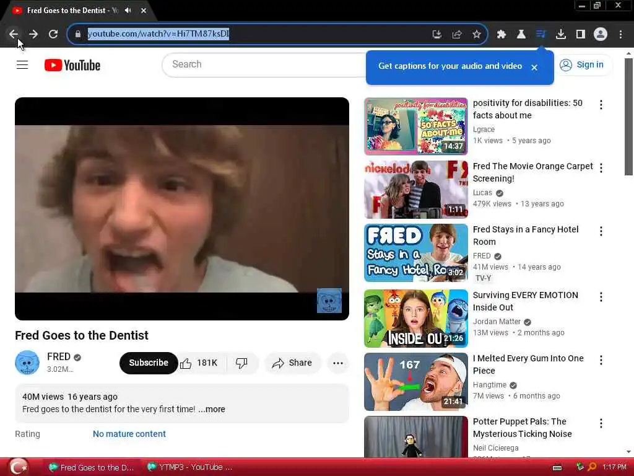Click the FRED watermark in video corner
This screenshot has width=634, height=476.
click(329, 301)
